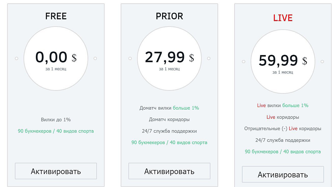Click the PRIOR plan heading
Viewport: 335px width, 187px height.
pos(169,16)
